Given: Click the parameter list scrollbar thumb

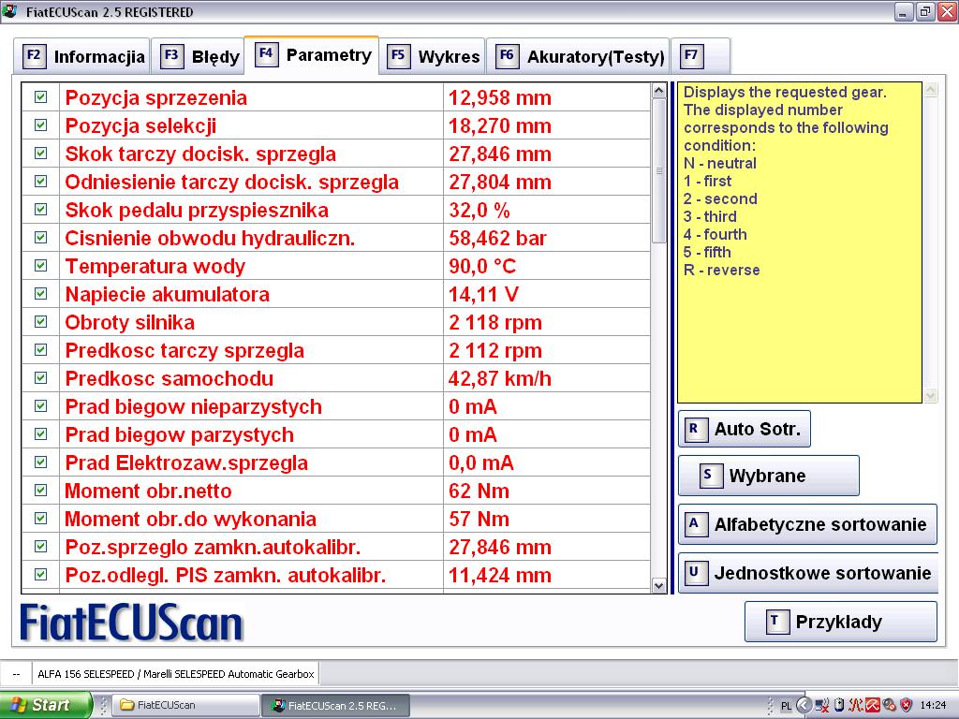Looking at the screenshot, I should [x=658, y=170].
